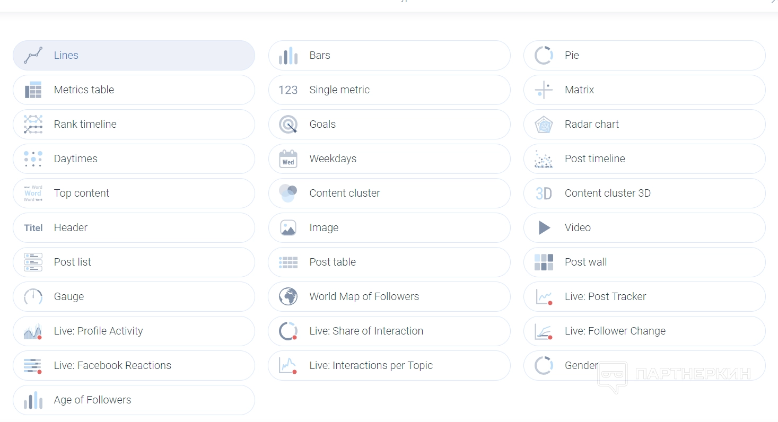Select the World Map globe icon
778x422 pixels.
click(x=288, y=297)
